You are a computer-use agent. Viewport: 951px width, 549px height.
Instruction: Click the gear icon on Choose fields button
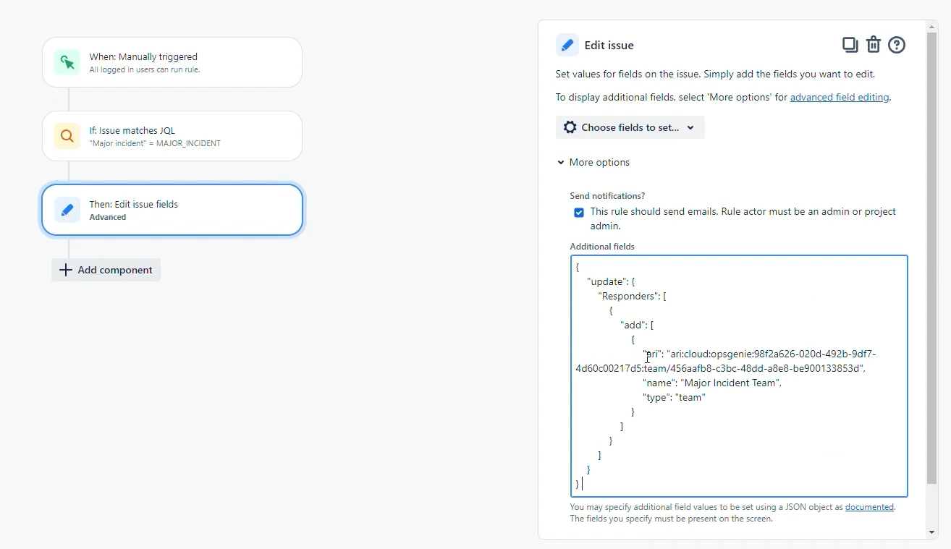[x=570, y=127]
